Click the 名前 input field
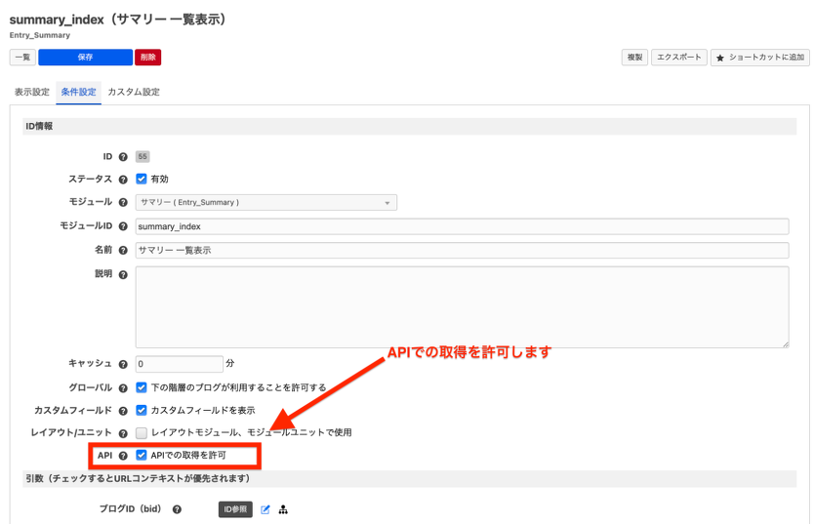The height and width of the screenshot is (524, 815). [462, 251]
